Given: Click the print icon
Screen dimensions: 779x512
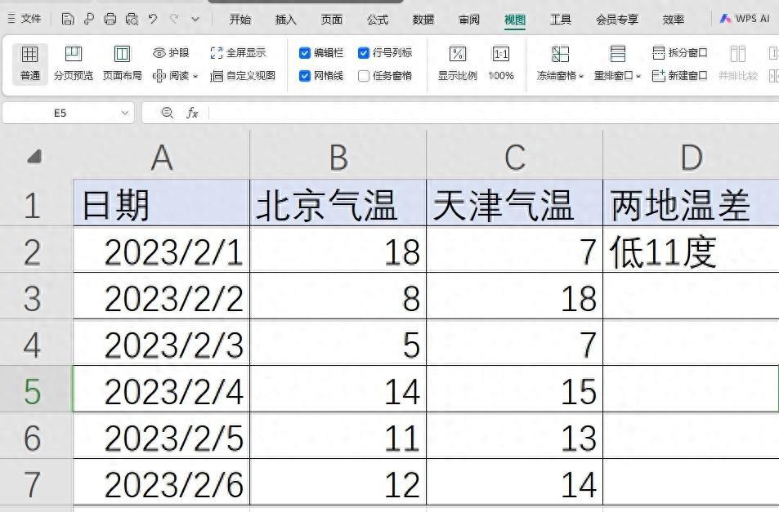Looking at the screenshot, I should pyautogui.click(x=110, y=20).
